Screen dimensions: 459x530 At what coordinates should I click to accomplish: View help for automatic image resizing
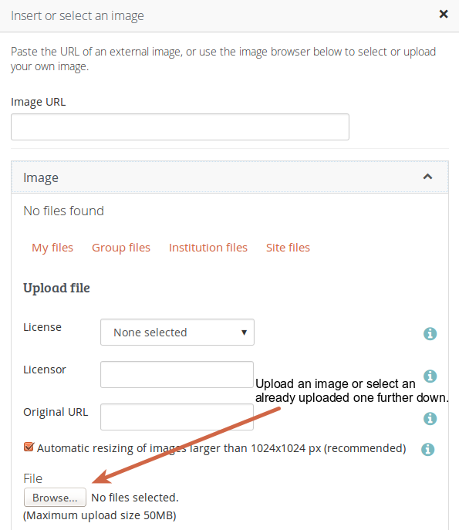point(427,449)
